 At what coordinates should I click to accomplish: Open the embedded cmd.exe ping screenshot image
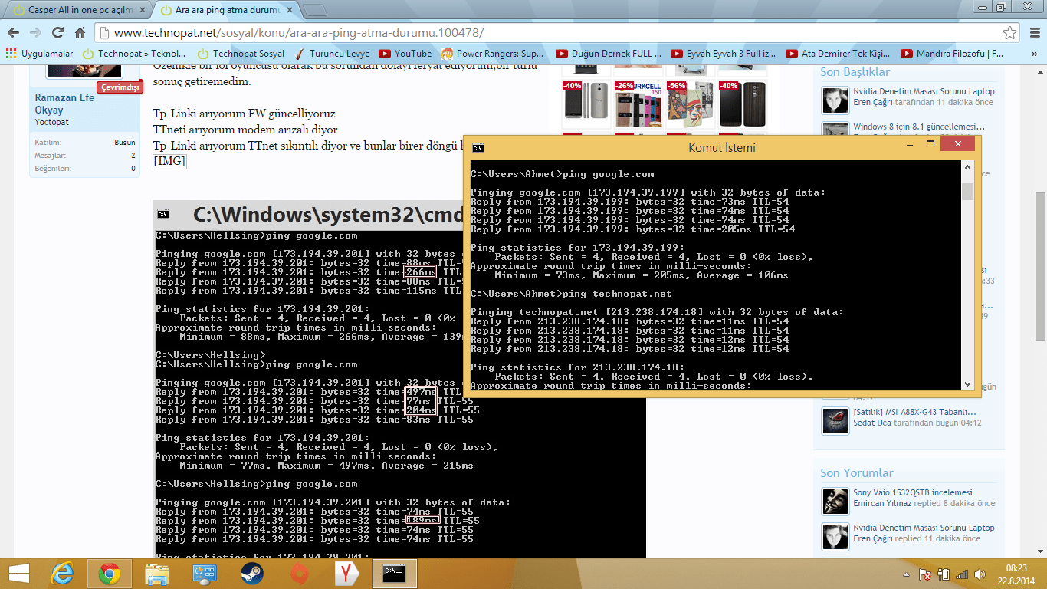pyautogui.click(x=399, y=380)
